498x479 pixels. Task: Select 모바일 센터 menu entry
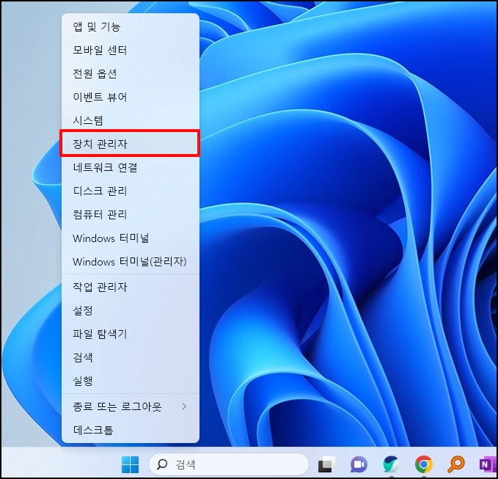point(131,50)
